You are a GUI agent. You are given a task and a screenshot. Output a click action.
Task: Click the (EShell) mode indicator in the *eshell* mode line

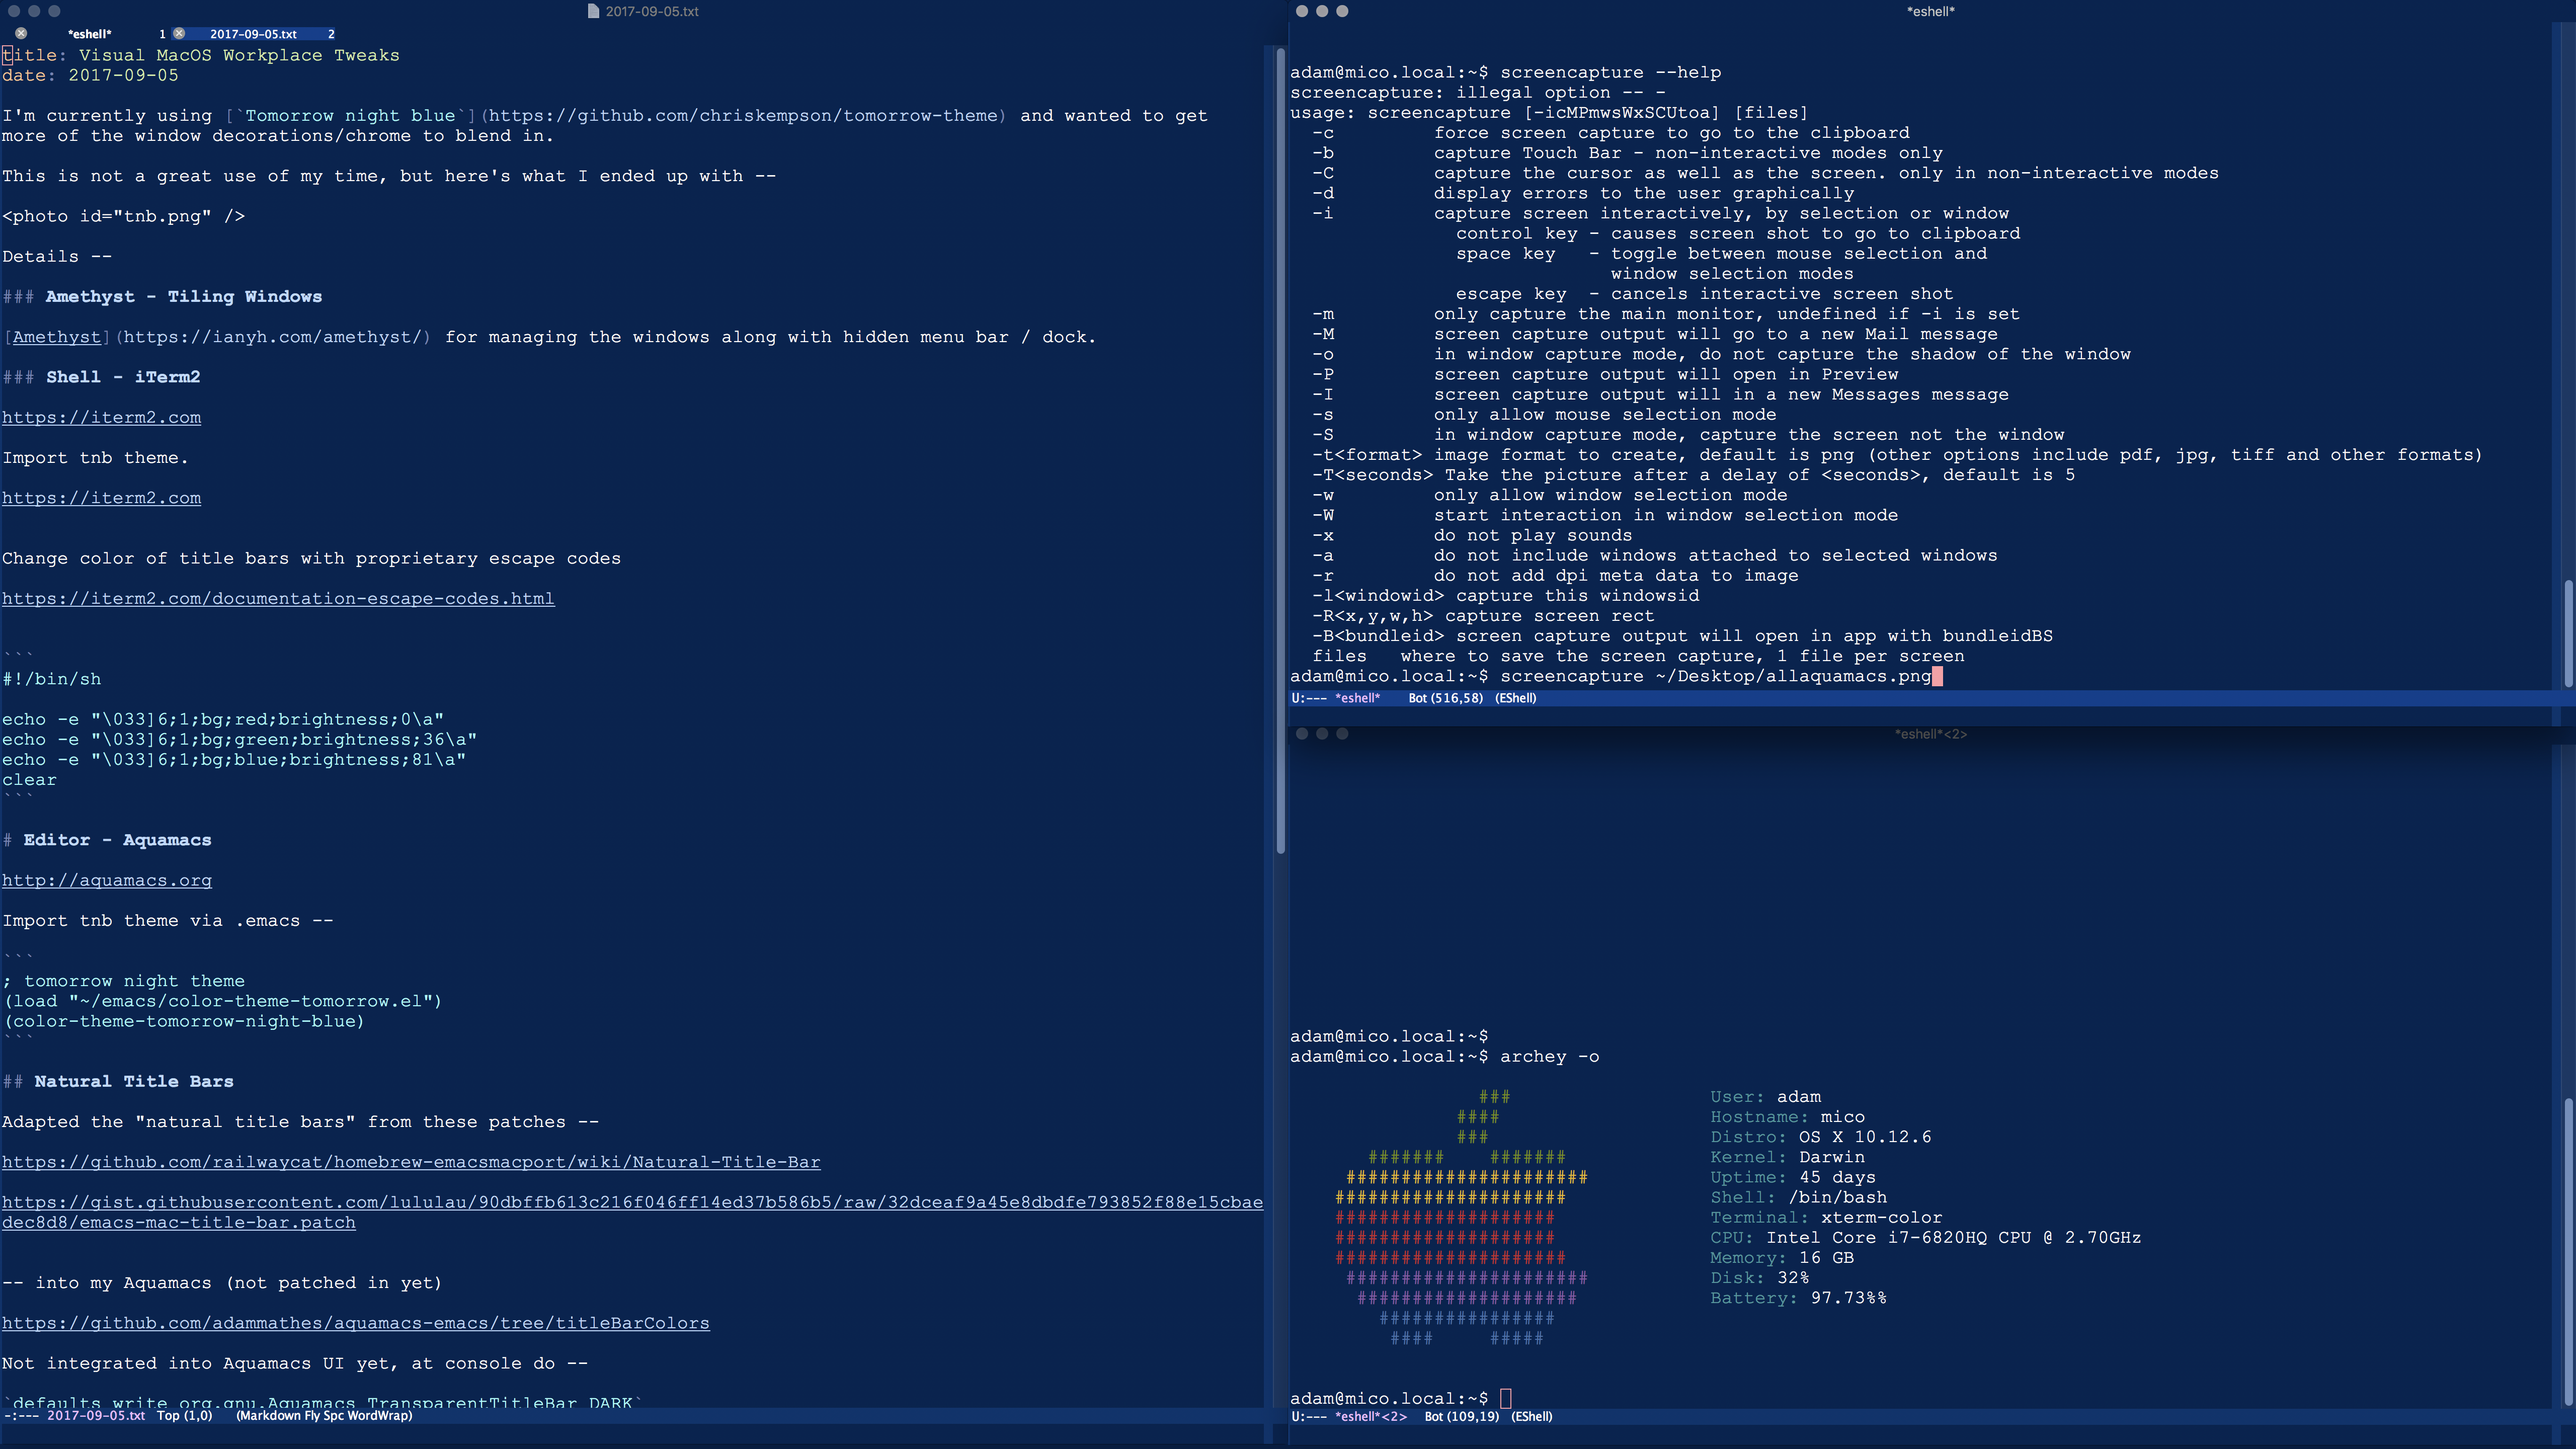coord(1515,698)
